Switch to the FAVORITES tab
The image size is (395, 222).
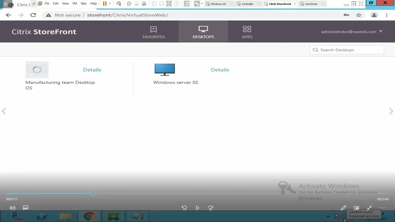153,32
